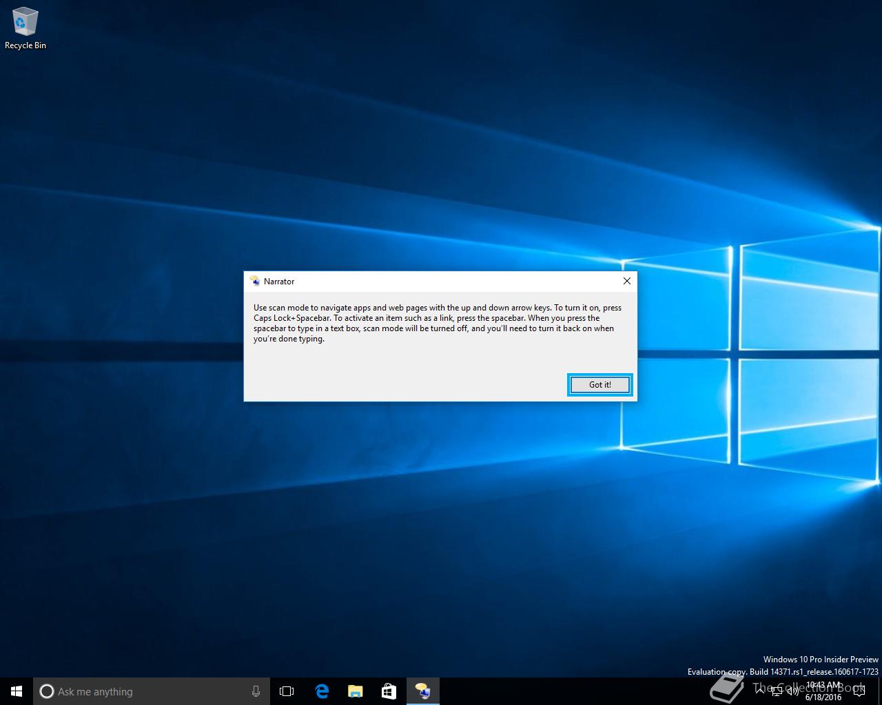This screenshot has height=705, width=882.
Task: Click the Cortana circle icon
Action: (x=46, y=691)
